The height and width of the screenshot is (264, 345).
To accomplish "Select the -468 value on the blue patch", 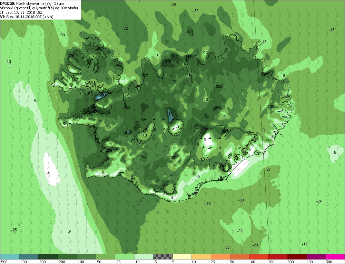I will pos(102,96).
